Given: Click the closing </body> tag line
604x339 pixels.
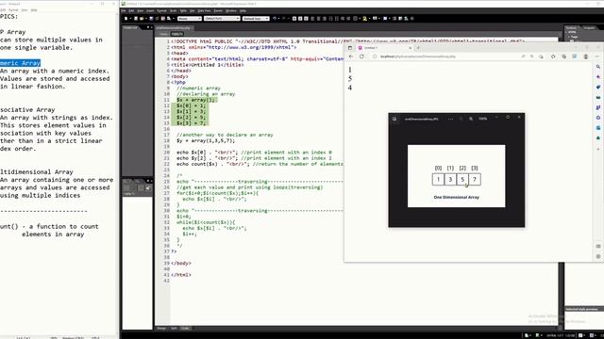Looking at the screenshot, I should point(181,264).
